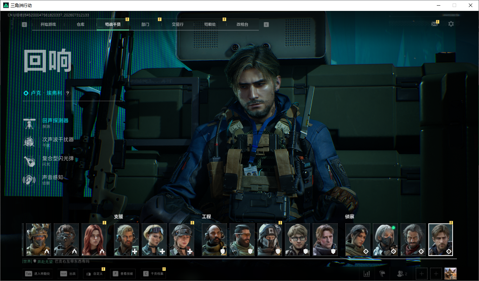Open the friends list icon

click(401, 274)
